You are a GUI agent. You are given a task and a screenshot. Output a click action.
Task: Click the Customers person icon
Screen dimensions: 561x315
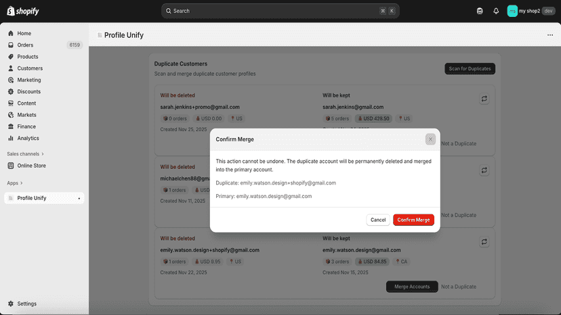coord(11,68)
